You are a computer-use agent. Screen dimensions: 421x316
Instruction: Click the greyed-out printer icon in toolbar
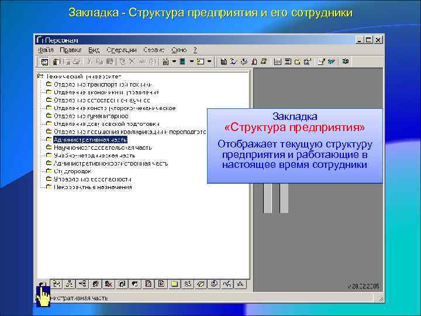(77, 61)
